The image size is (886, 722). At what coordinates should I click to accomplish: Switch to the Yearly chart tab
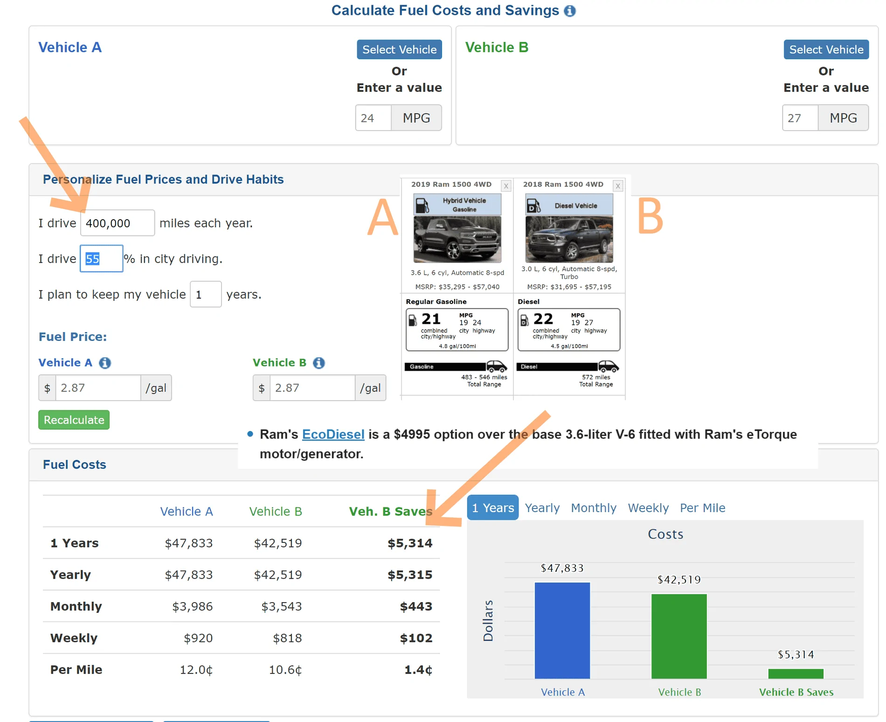[x=542, y=507]
